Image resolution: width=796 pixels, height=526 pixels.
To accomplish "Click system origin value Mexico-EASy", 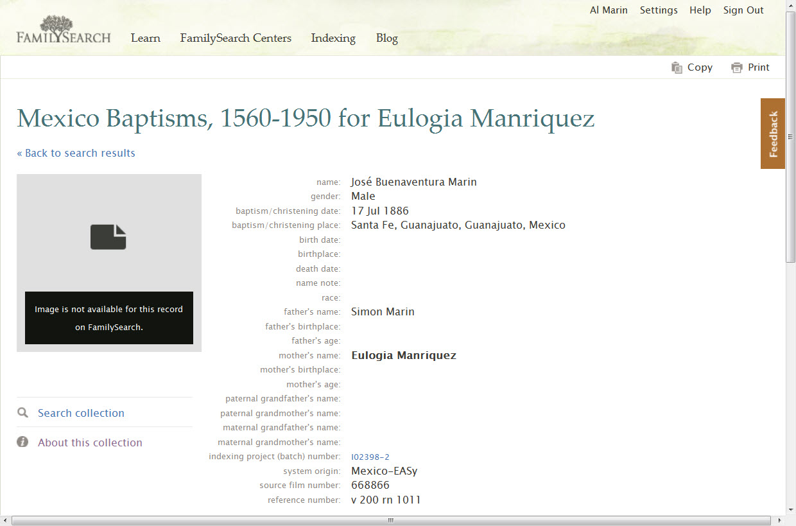I will click(385, 471).
